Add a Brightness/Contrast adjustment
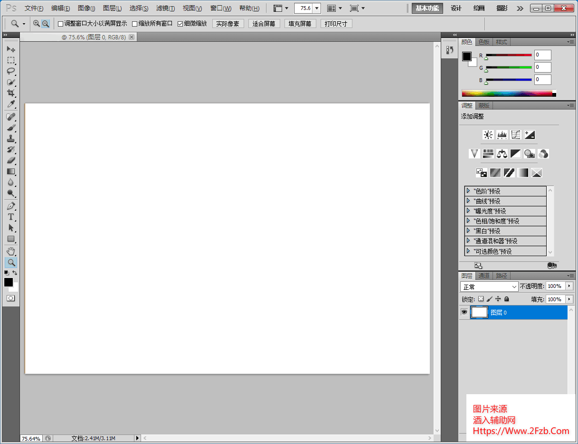The image size is (578, 444). (488, 135)
